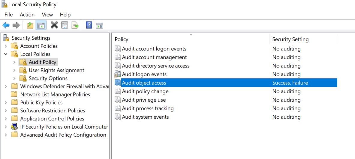Viewport: 355px width, 159px height.
Task: Open the View menu
Action: [47, 15]
